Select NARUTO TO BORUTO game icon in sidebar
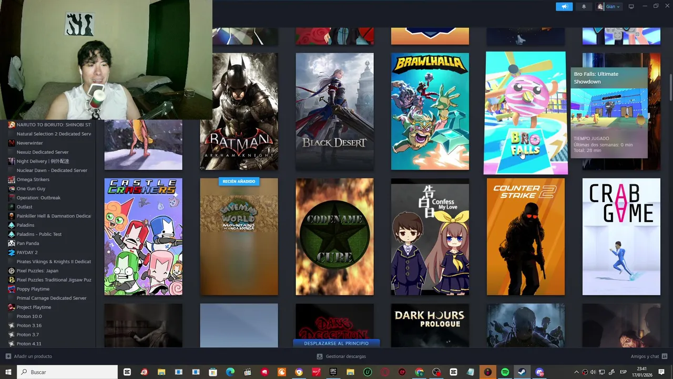This screenshot has width=673, height=379. 12,125
